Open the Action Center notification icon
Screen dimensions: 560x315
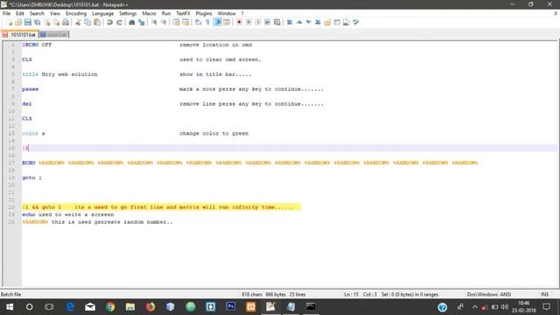(546, 307)
